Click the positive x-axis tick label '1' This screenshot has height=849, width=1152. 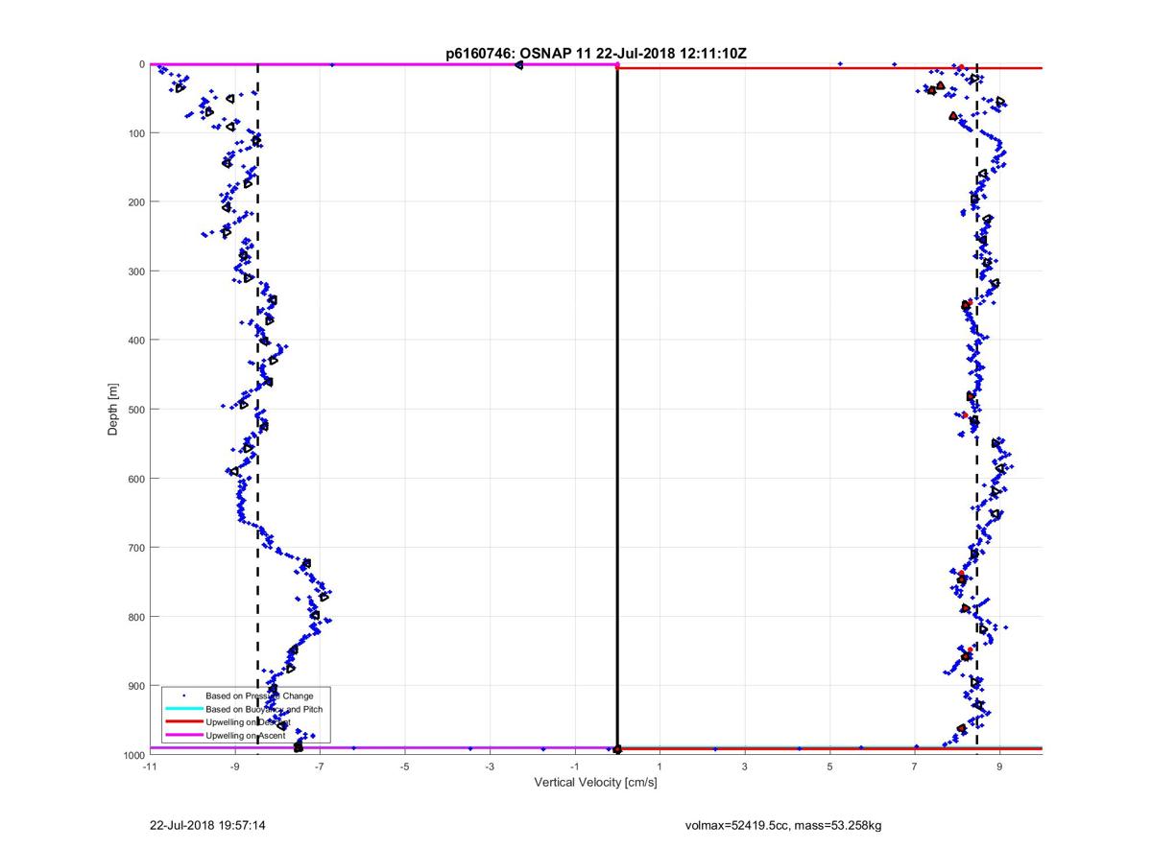coord(660,766)
